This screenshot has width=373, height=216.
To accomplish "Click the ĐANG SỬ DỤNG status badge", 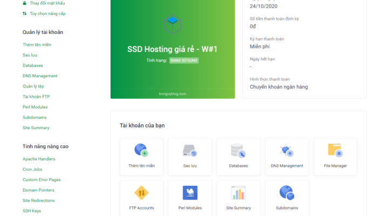I will click(x=184, y=60).
